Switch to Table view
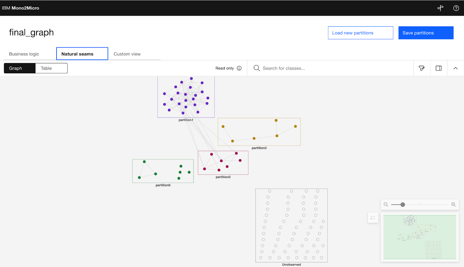 46,68
